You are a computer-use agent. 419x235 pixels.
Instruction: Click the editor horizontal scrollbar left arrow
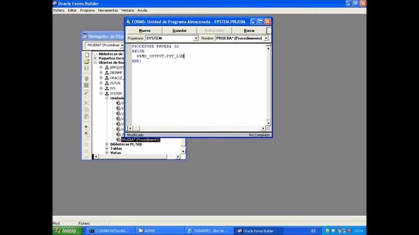(x=130, y=129)
